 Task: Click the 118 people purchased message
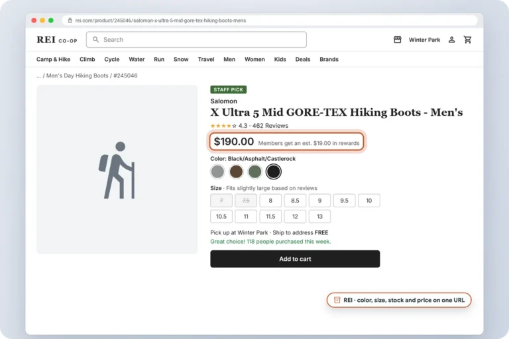click(x=270, y=242)
